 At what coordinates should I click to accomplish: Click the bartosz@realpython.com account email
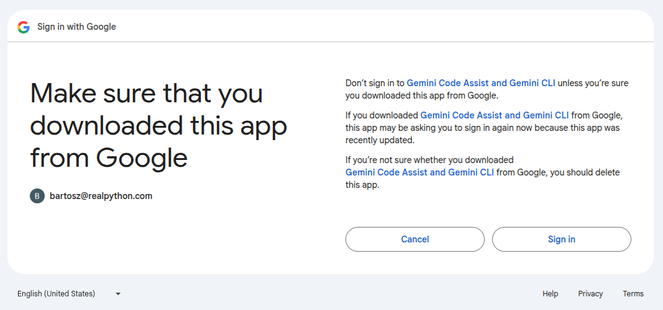pyautogui.click(x=101, y=196)
